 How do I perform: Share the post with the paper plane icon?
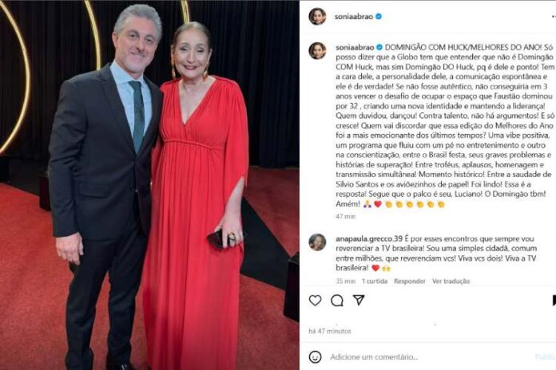pyautogui.click(x=359, y=301)
